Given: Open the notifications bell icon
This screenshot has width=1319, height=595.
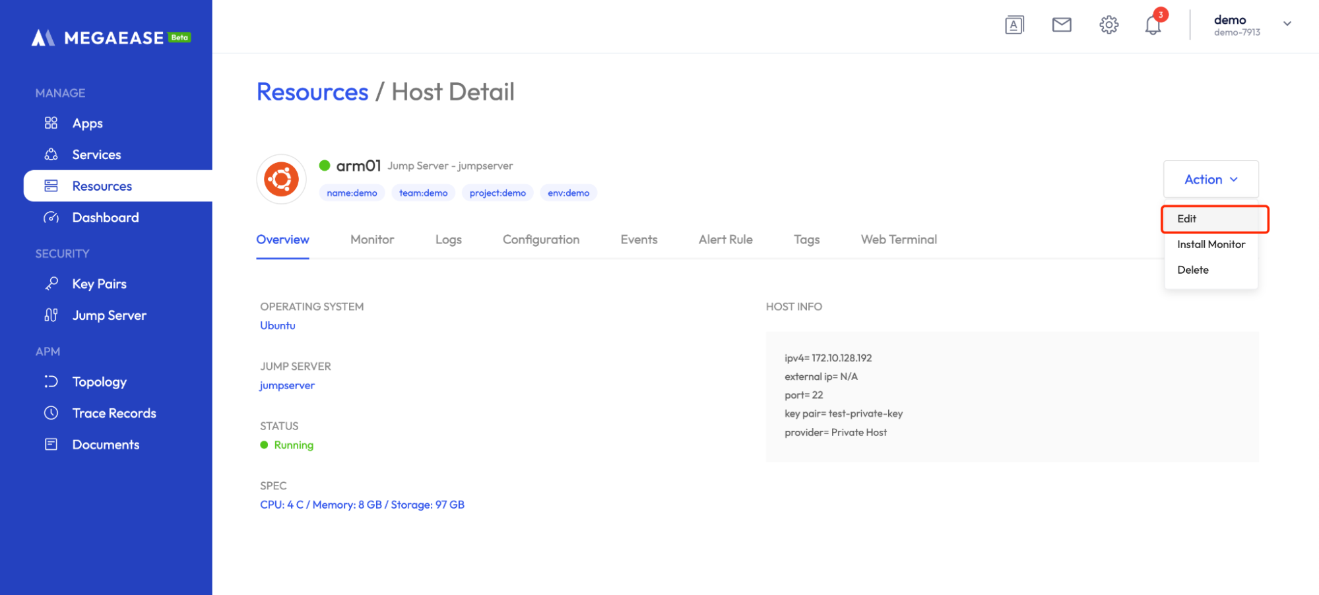Looking at the screenshot, I should (x=1152, y=25).
